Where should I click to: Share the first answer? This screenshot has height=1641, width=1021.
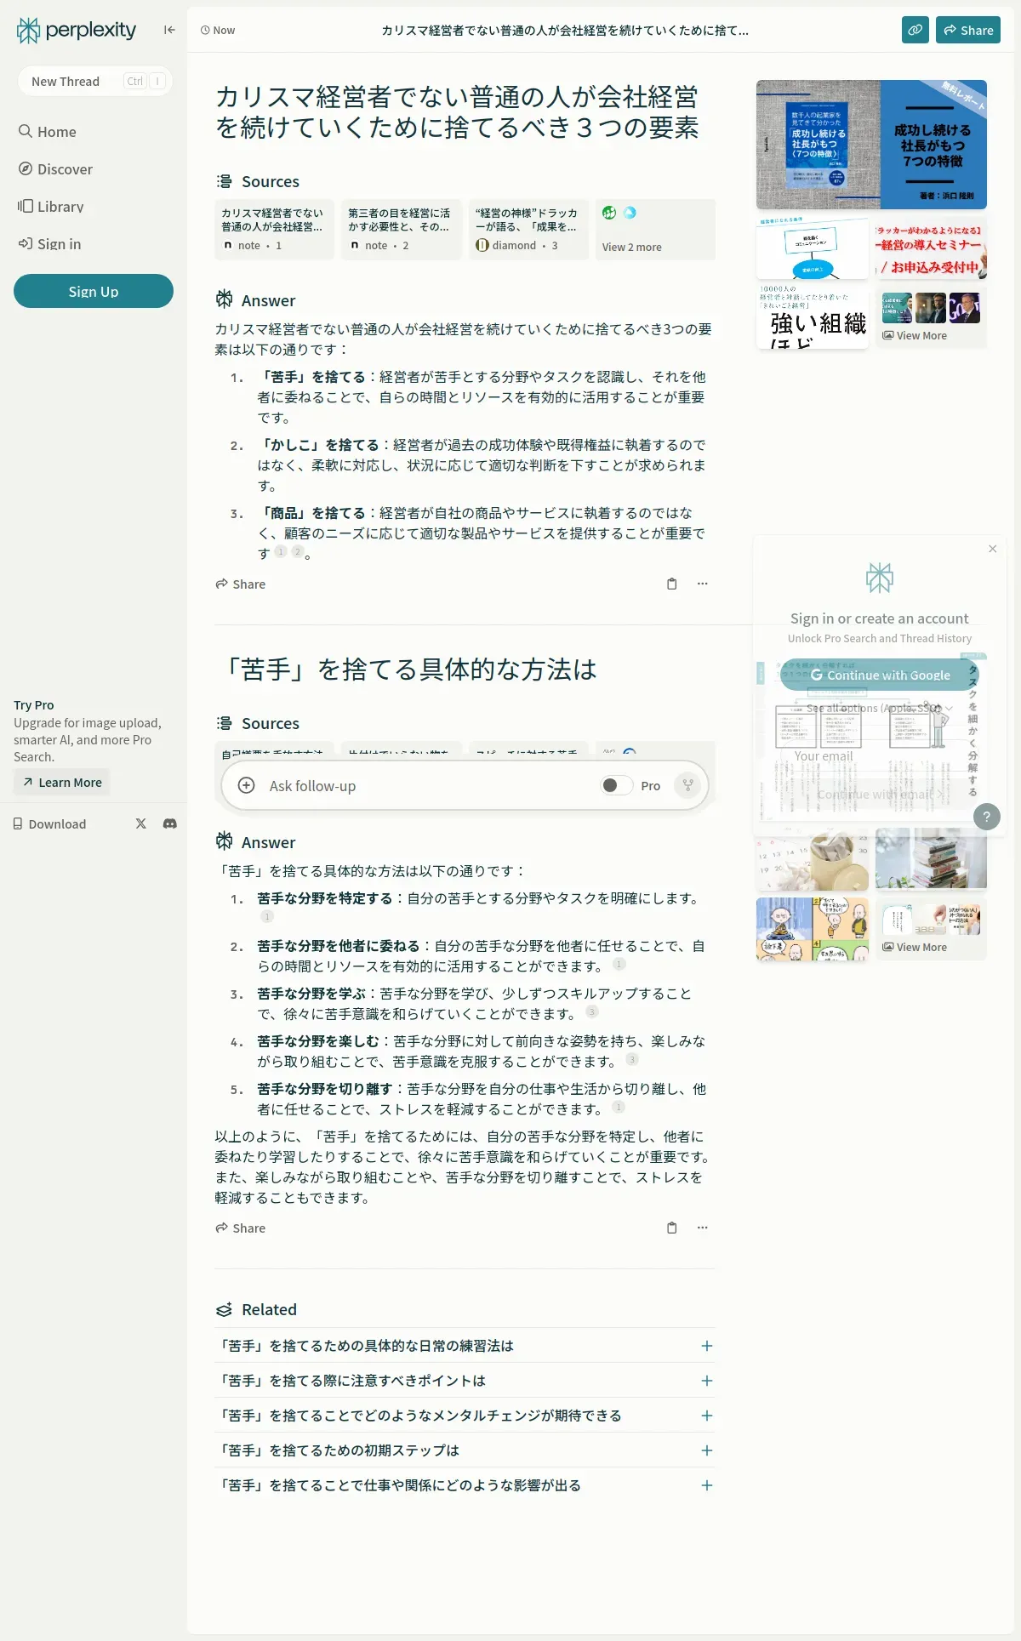click(x=241, y=584)
